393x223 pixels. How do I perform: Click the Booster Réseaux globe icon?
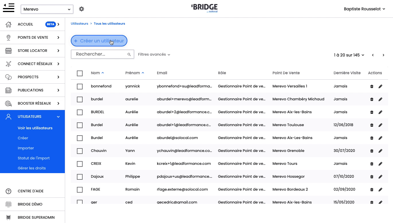tap(9, 103)
